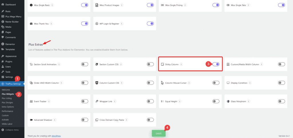Click the Advanced Shadows icon
The width and height of the screenshot is (293, 138).
pyautogui.click(x=31, y=120)
